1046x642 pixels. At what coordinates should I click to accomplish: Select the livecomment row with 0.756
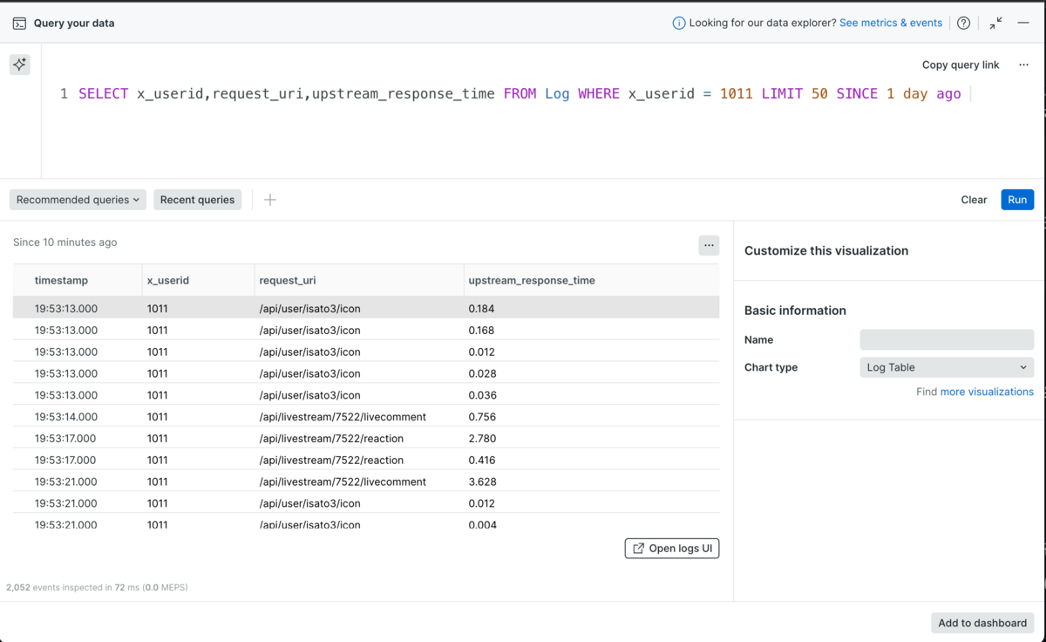[366, 417]
